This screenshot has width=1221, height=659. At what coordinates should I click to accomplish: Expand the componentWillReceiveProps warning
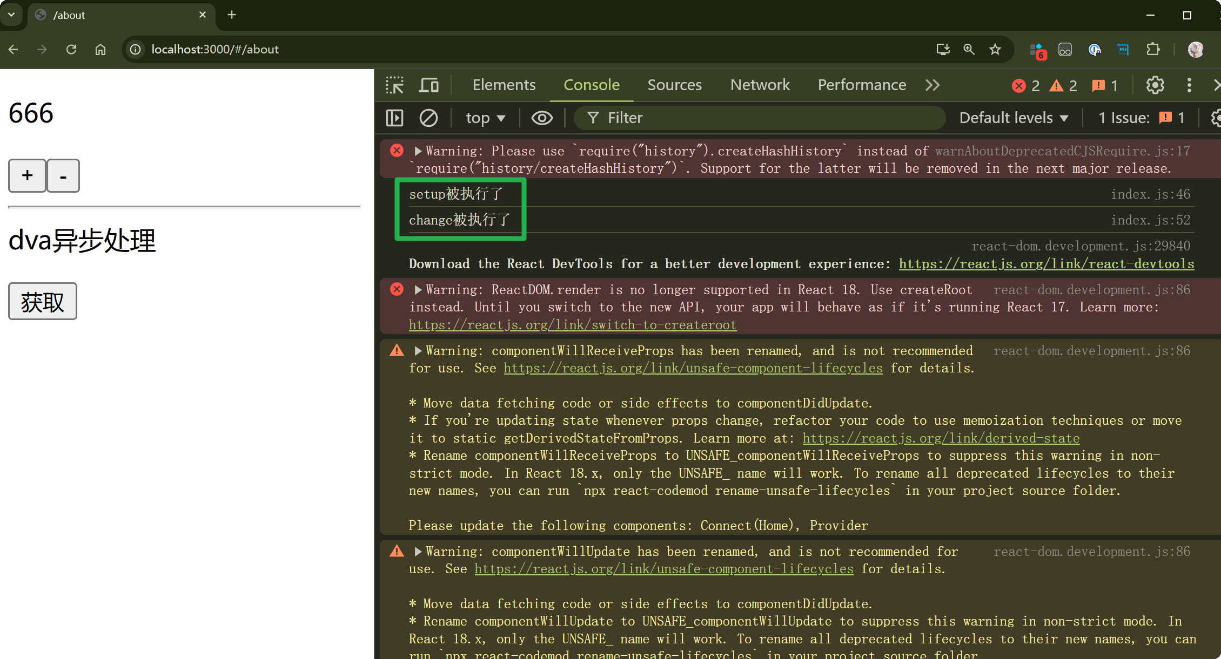418,351
